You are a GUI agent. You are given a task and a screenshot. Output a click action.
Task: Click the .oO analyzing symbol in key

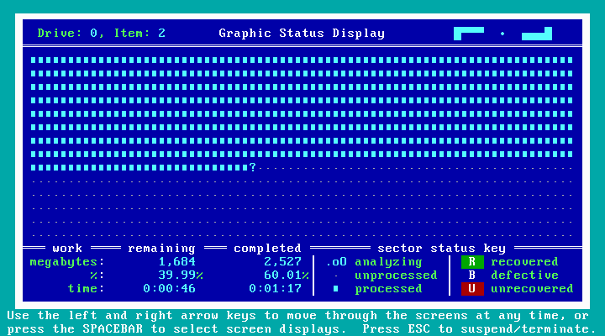pos(336,262)
